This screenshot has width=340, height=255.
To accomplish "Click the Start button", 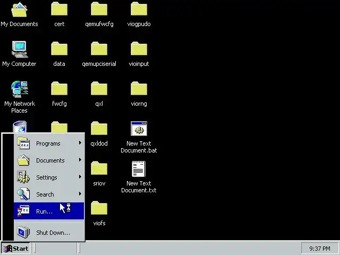I will [x=16, y=248].
